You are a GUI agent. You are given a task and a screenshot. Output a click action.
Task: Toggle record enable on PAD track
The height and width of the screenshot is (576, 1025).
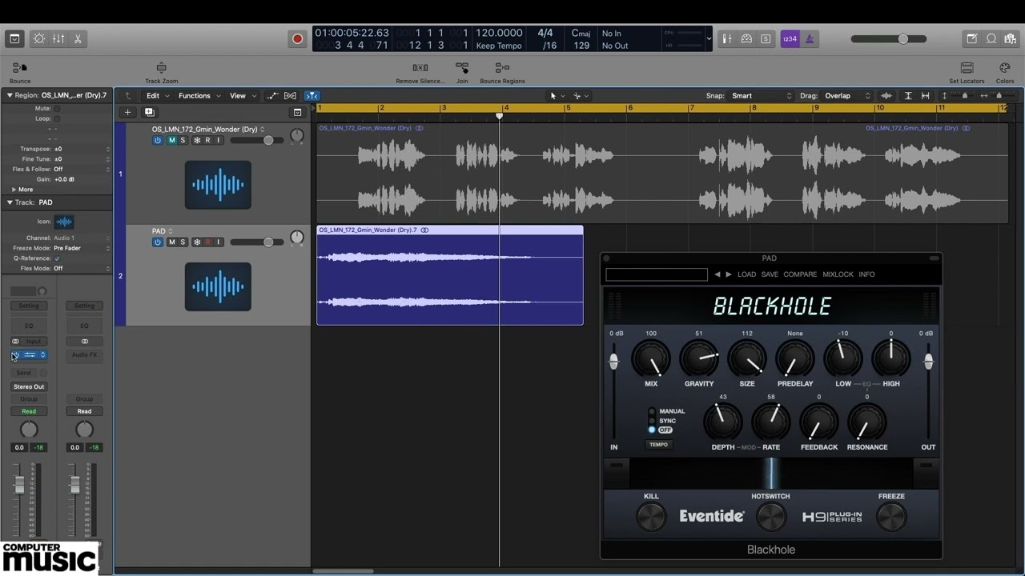click(207, 242)
